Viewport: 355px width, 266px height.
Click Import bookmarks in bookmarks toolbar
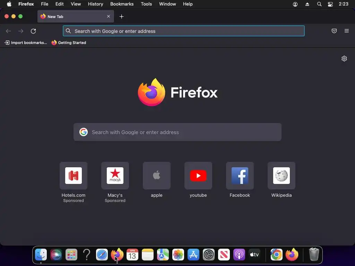26,43
